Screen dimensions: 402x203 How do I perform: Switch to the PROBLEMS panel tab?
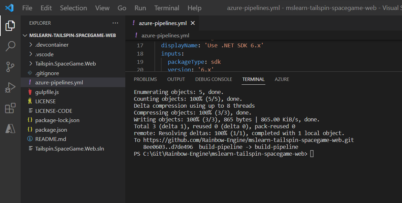145,80
